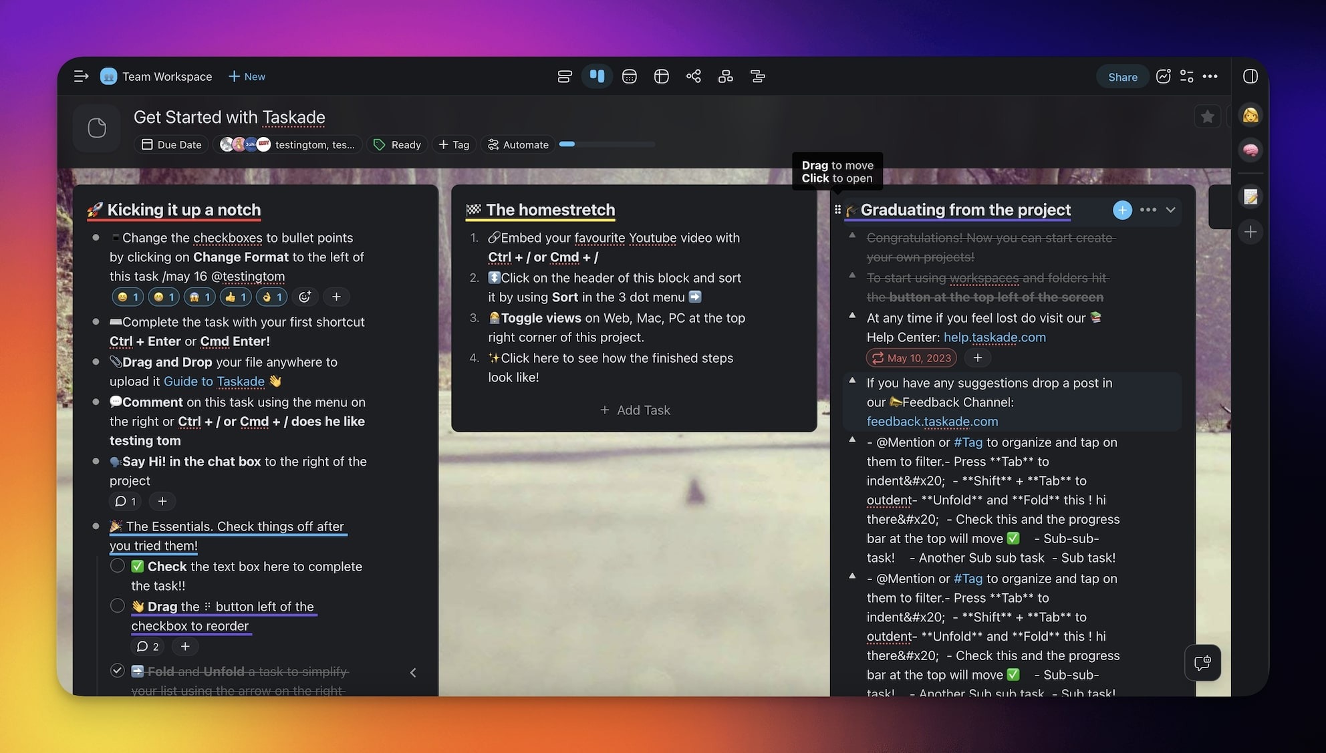Open the feedback.taskade.com link
The height and width of the screenshot is (753, 1326).
(932, 422)
